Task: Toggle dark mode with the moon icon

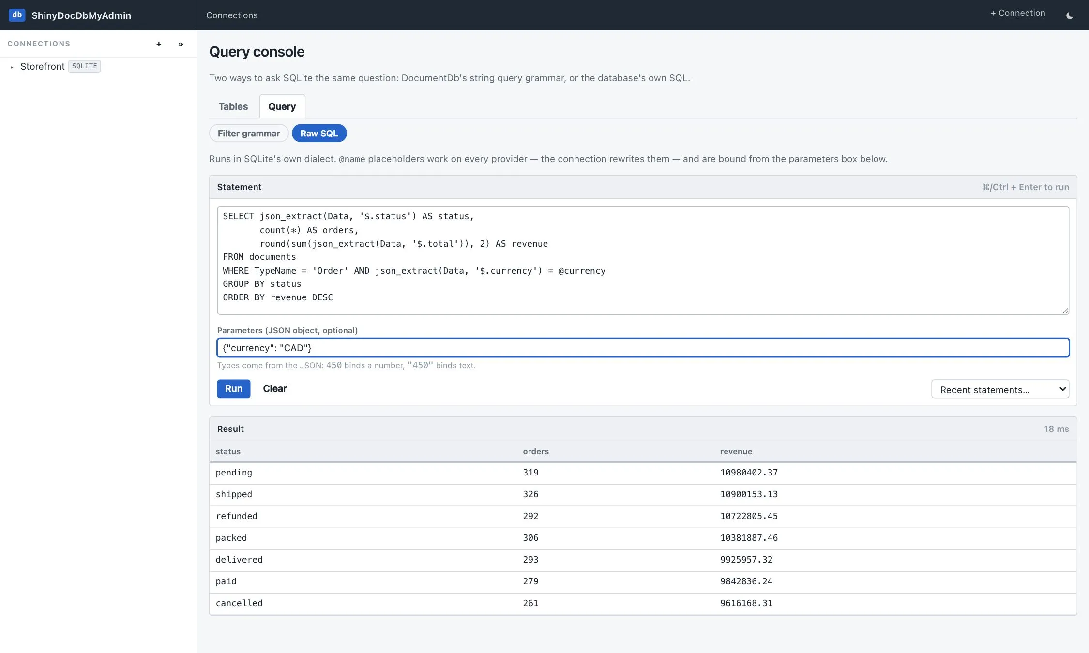Action: [1070, 15]
